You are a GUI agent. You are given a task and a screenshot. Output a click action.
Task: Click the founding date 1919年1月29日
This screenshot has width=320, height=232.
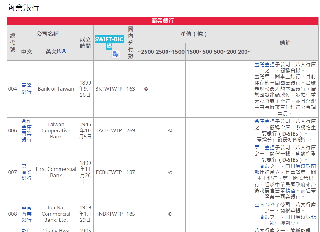click(85, 214)
